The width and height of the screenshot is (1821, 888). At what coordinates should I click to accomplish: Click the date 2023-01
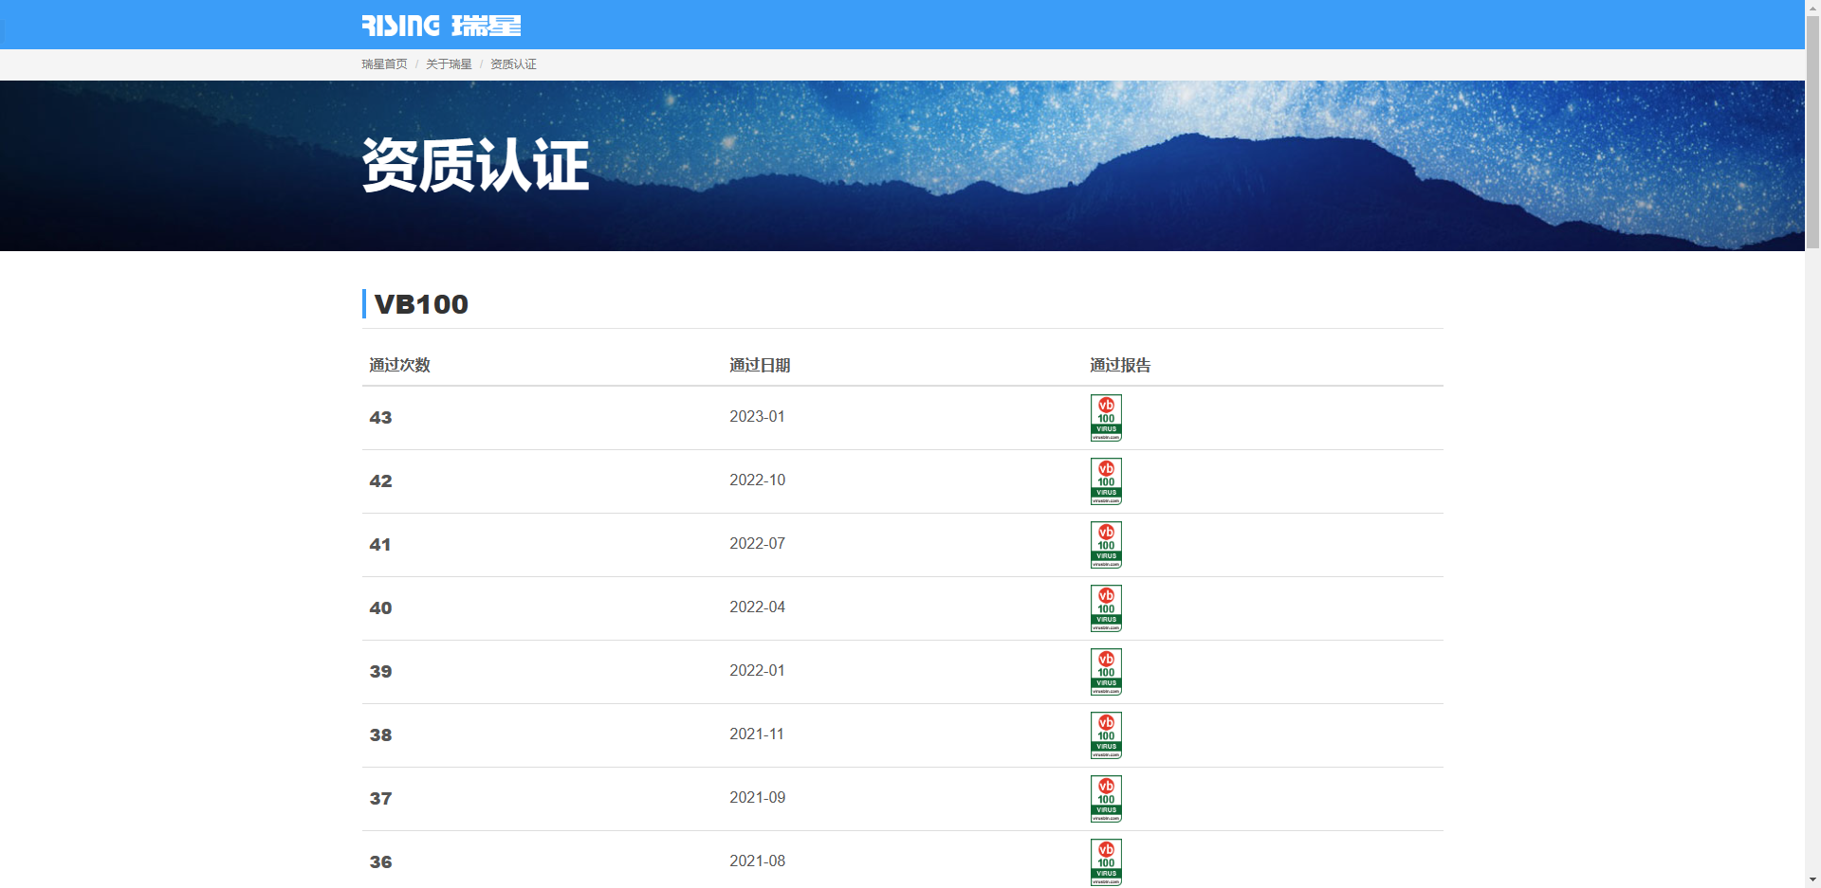click(757, 417)
